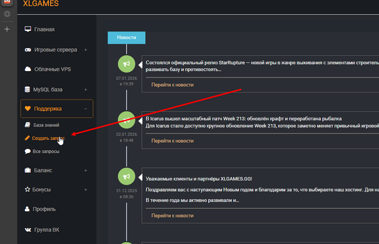This screenshot has height=244, width=379.
Task: Click the briefcase icon beside Баланс
Action: click(x=27, y=171)
